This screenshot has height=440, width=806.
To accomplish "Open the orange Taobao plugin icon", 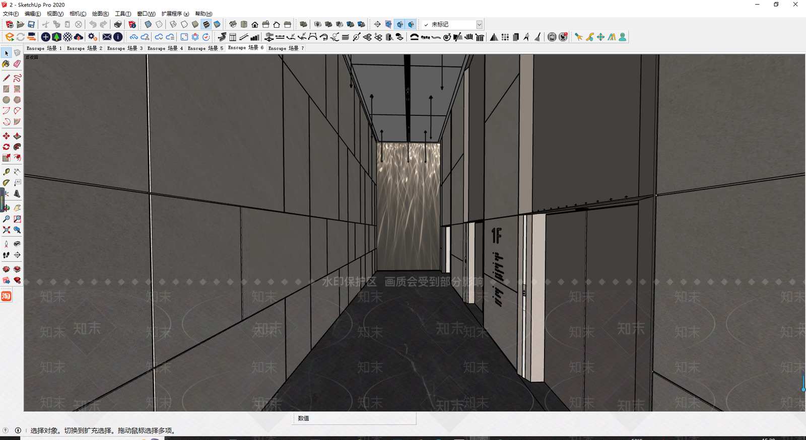I will (6, 296).
